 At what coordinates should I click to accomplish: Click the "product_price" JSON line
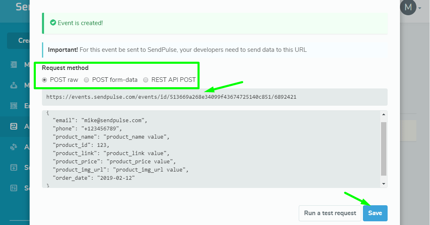click(x=114, y=161)
